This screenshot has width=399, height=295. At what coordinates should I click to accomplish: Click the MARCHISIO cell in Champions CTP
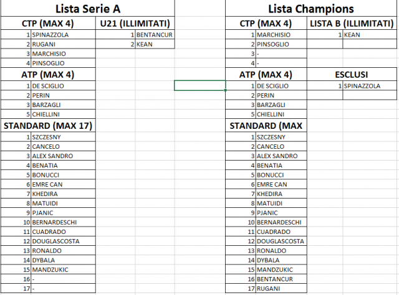coord(281,35)
